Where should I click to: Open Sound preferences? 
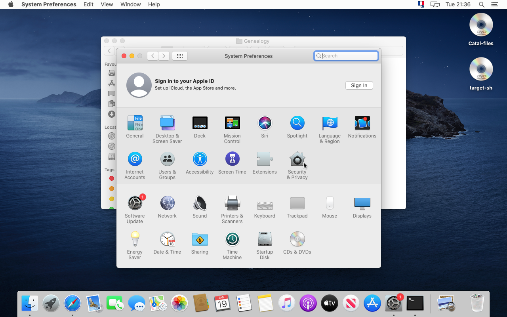[200, 207]
